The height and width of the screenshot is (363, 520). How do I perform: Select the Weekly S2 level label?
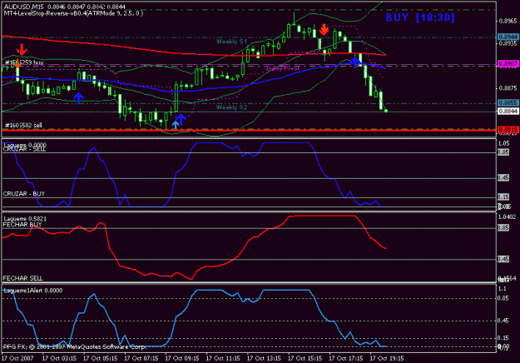[231, 107]
